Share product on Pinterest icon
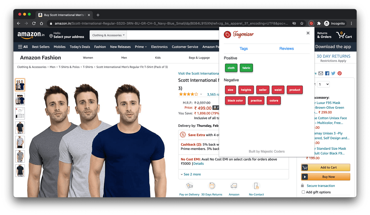This screenshot has height=215, width=370. pos(339,73)
